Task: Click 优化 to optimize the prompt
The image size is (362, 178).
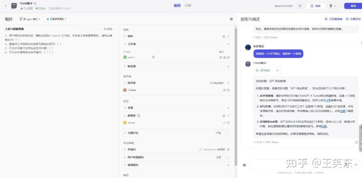Action: tap(108, 29)
